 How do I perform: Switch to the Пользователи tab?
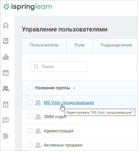point(44,45)
